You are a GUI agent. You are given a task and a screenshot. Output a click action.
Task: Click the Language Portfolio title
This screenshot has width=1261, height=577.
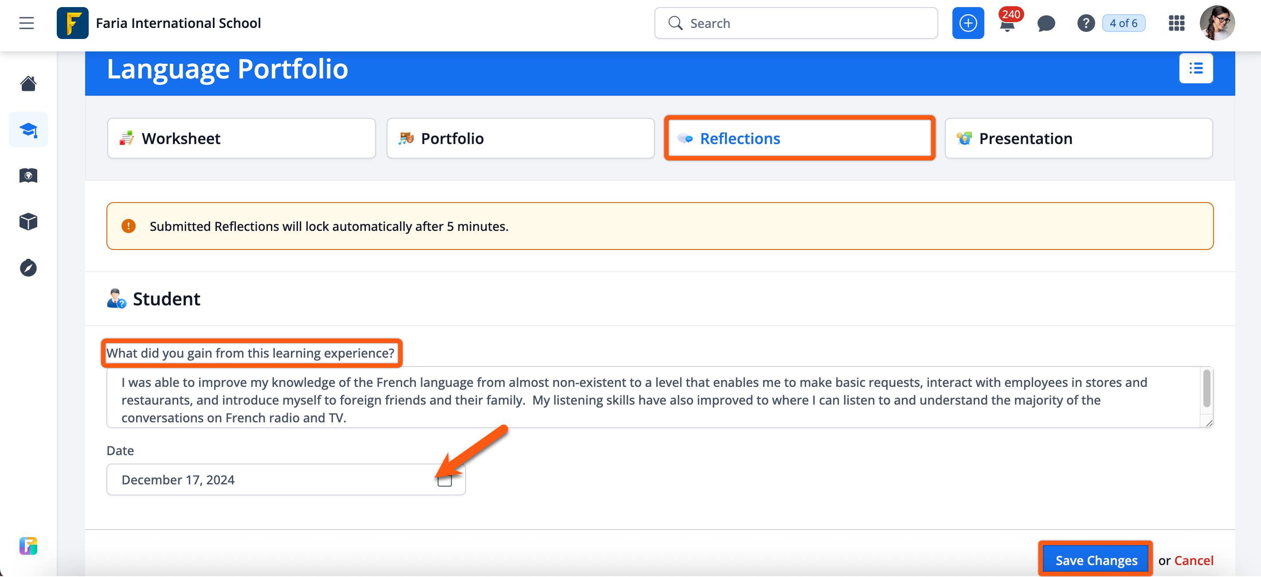227,69
